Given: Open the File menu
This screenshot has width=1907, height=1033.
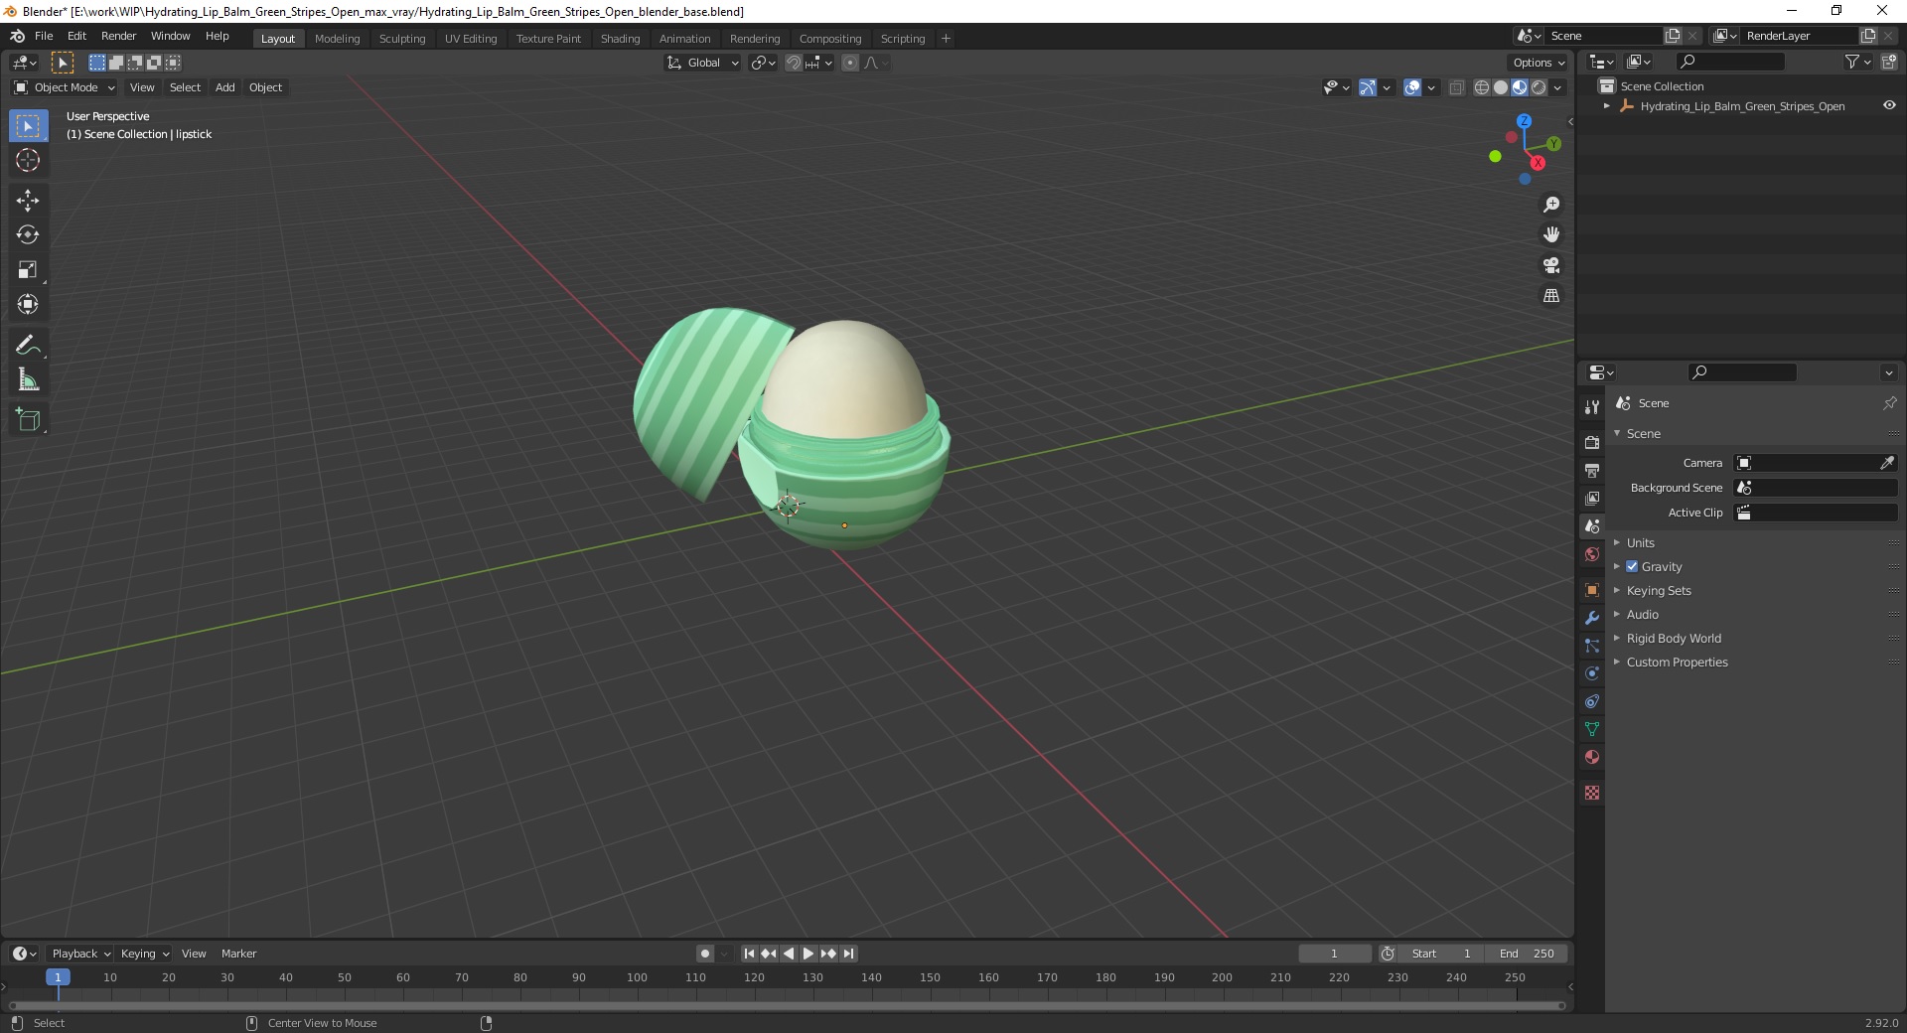Looking at the screenshot, I should click(44, 36).
